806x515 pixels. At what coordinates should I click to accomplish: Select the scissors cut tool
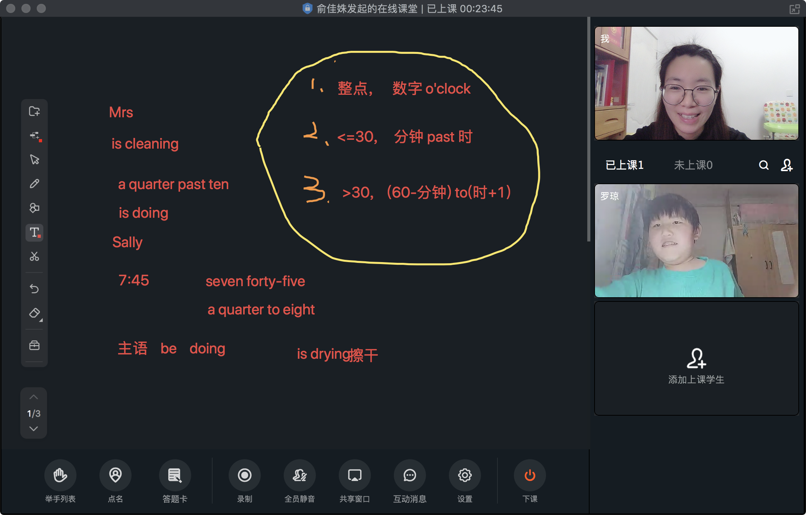tap(34, 257)
